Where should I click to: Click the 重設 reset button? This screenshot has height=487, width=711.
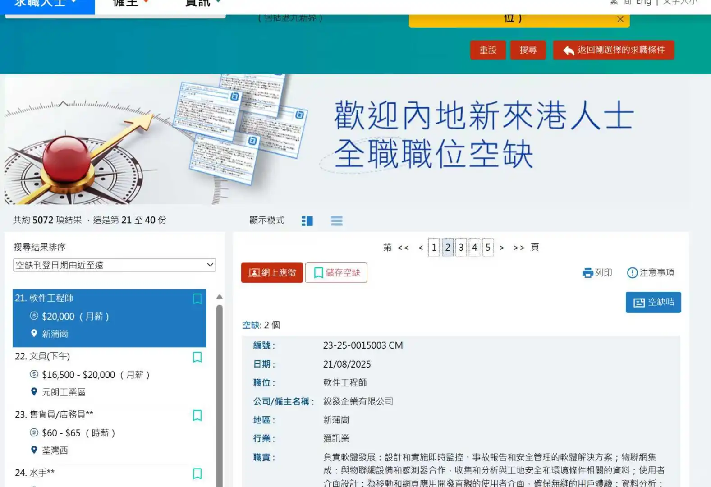(x=488, y=50)
